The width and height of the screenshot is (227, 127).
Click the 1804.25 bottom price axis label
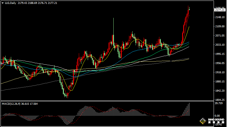point(220,100)
